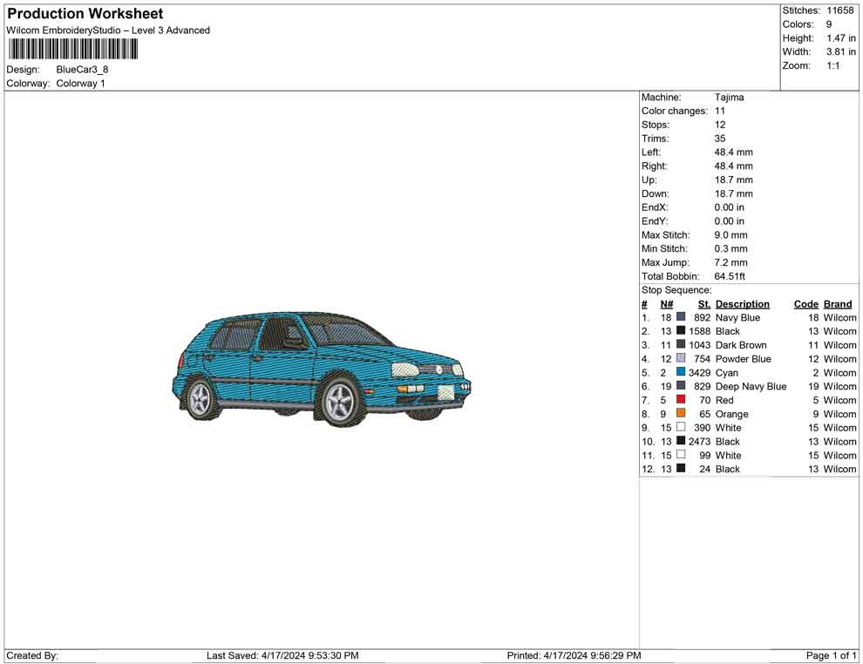Click the Description column header
This screenshot has width=863, height=664.
(743, 304)
